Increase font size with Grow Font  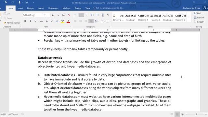click(53, 15)
